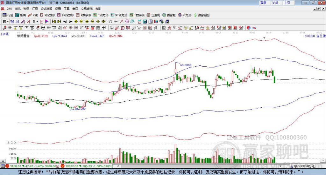
Task: Select the Gann fan lines tool
Action: [117, 28]
